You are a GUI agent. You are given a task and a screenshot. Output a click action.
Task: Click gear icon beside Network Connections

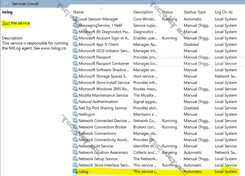[75, 133]
